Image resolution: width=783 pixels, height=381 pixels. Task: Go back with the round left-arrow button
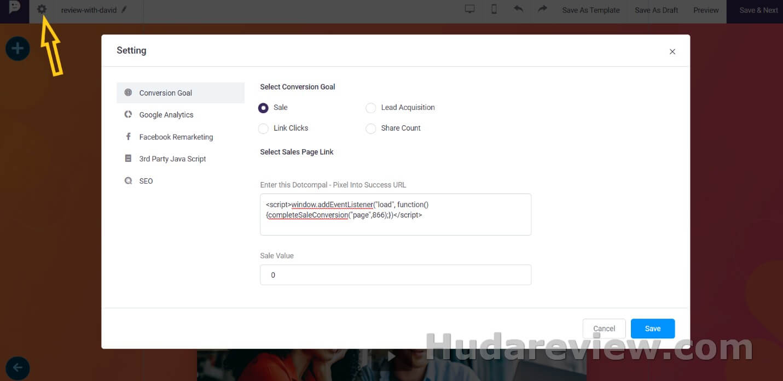18,367
